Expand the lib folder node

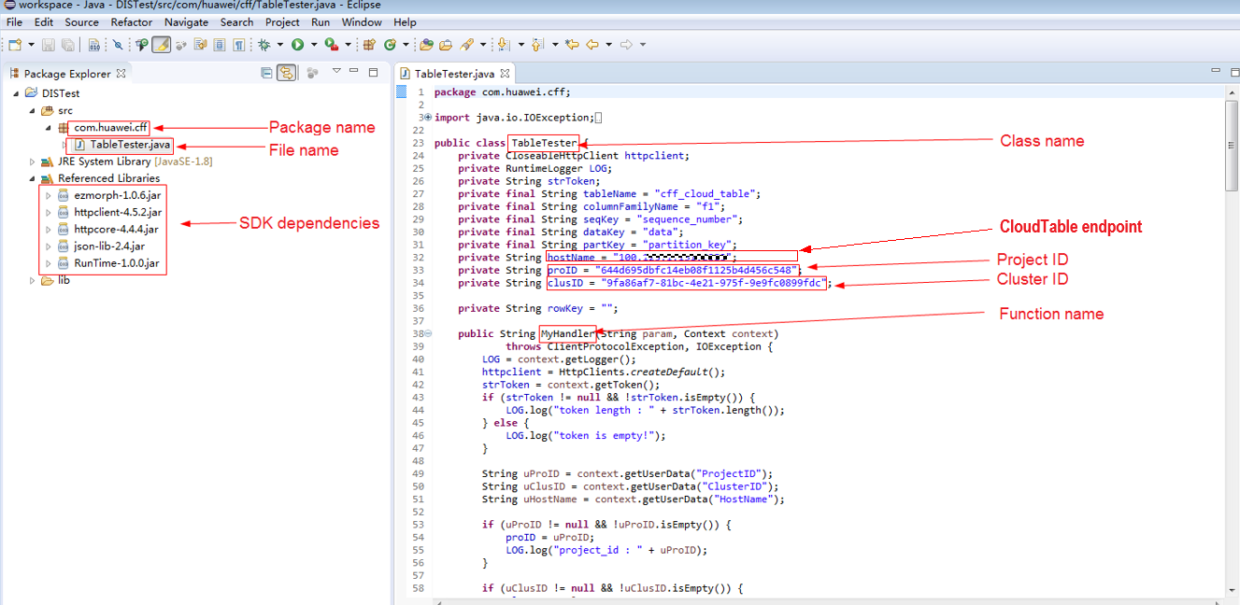[32, 280]
